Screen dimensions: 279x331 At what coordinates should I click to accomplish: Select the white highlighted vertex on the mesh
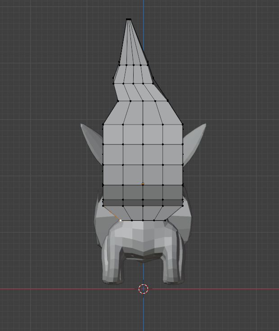click(121, 220)
